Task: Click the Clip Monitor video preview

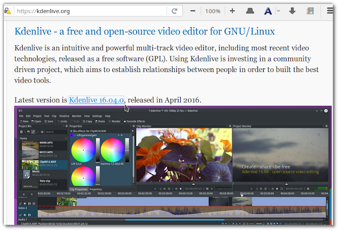Action: [x=184, y=155]
